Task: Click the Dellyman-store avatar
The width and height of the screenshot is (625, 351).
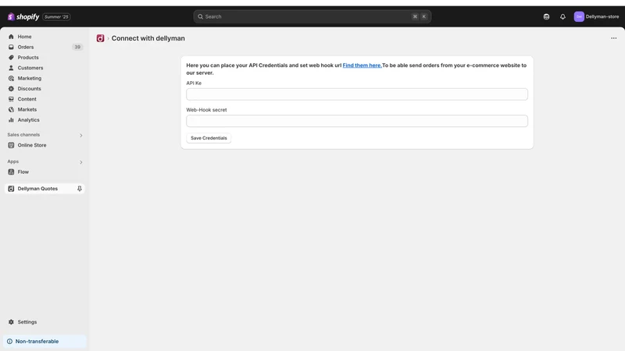Action: click(x=579, y=16)
